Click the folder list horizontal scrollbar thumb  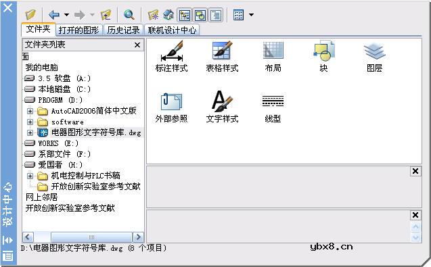click(91, 237)
